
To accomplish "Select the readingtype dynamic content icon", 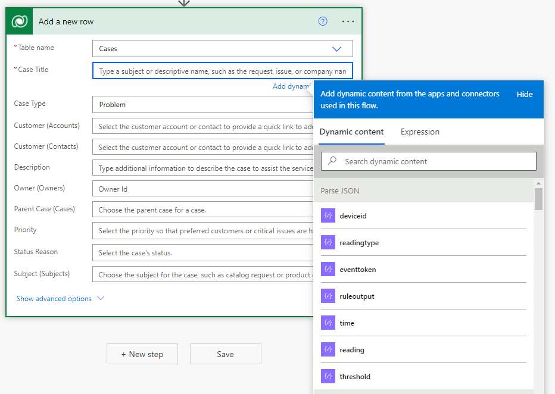I will [328, 243].
